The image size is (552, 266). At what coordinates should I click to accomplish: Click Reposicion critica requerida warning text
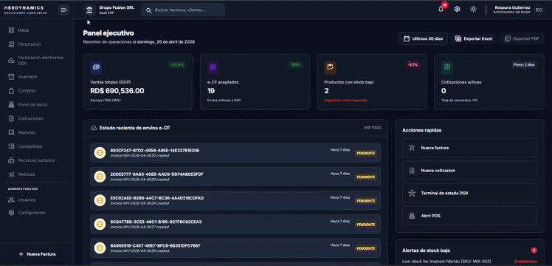[x=345, y=100]
